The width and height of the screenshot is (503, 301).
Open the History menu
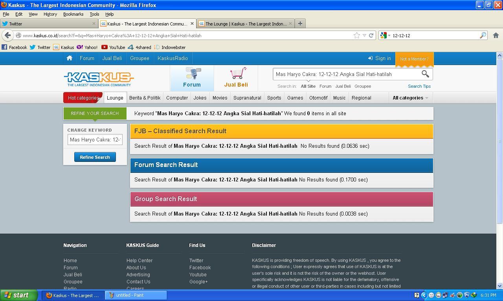pos(50,14)
